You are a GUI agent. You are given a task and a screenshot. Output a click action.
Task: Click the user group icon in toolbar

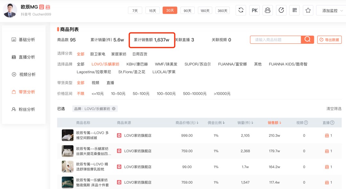click(x=268, y=10)
